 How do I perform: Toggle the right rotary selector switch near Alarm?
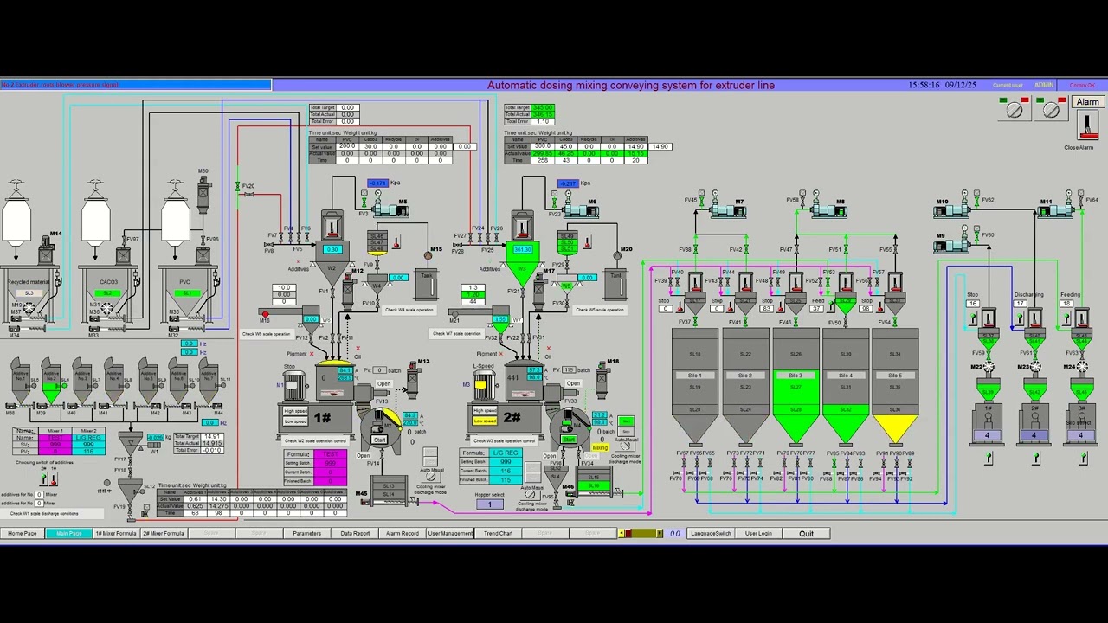(x=1052, y=109)
